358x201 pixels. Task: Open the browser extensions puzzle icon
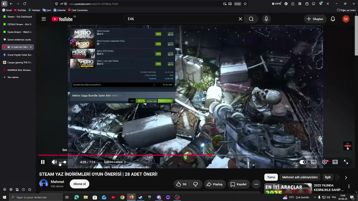(x=293, y=4)
